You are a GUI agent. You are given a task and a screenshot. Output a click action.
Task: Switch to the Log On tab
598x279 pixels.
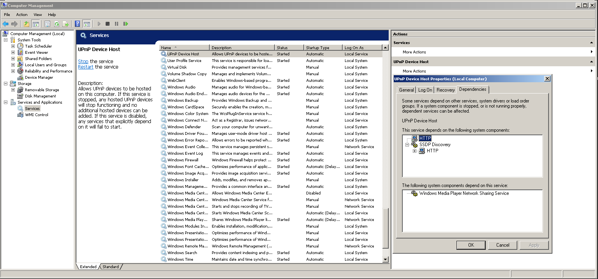tap(425, 90)
